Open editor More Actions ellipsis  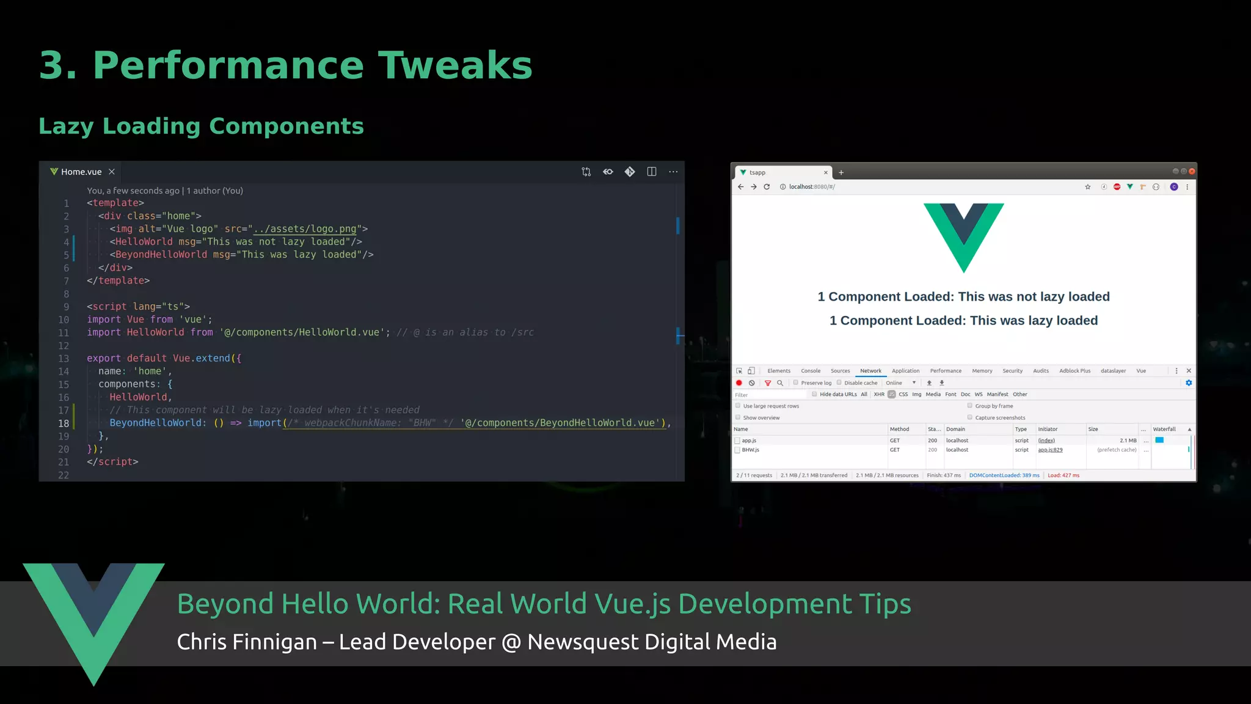pos(673,172)
